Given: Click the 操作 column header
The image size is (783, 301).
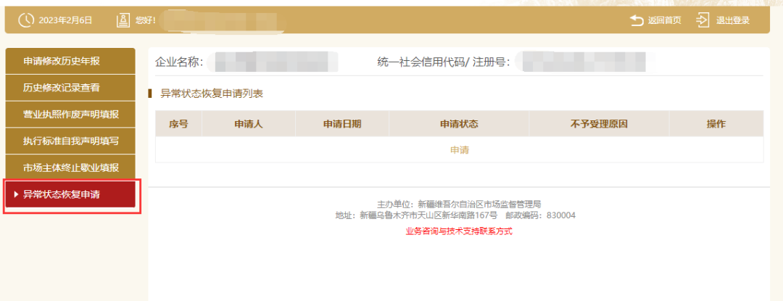Looking at the screenshot, I should coord(716,124).
